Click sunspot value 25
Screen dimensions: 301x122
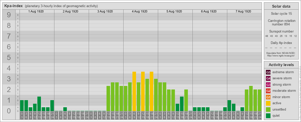tap(281, 36)
